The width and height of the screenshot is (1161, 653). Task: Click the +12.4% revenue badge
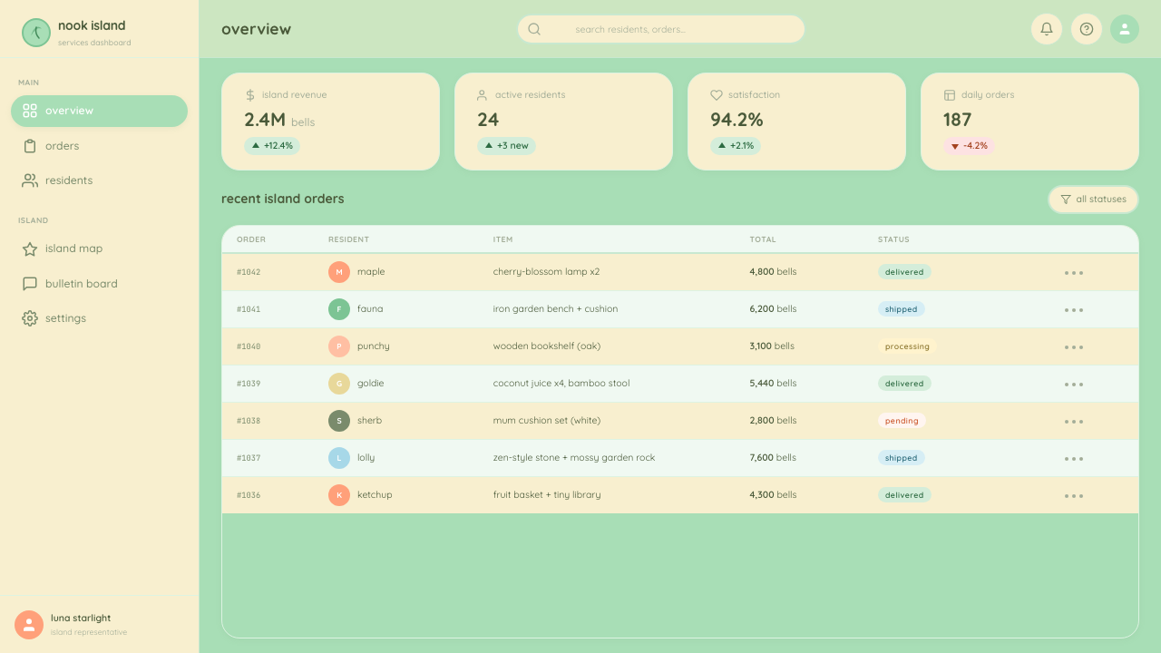coord(272,146)
